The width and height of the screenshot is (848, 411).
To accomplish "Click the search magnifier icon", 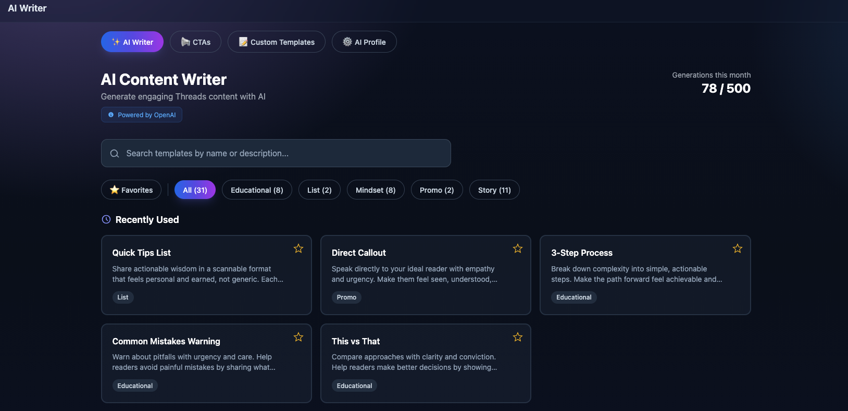I will click(115, 153).
